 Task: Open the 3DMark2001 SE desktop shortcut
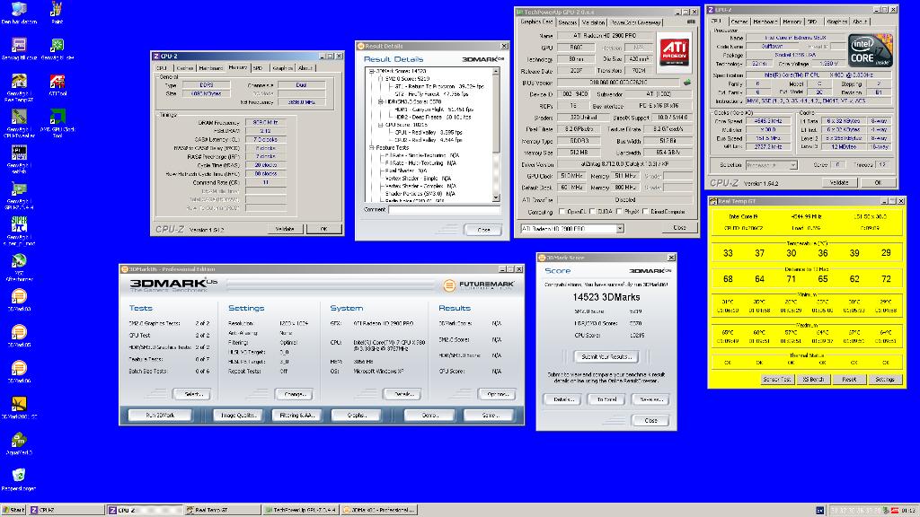click(x=19, y=407)
